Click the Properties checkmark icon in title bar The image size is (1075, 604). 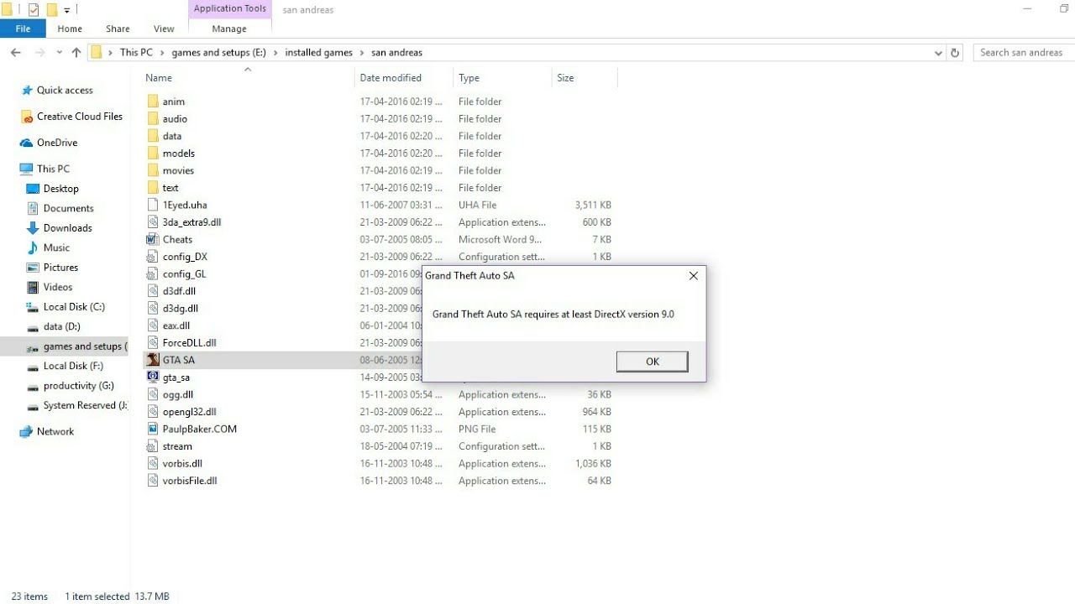click(x=34, y=10)
